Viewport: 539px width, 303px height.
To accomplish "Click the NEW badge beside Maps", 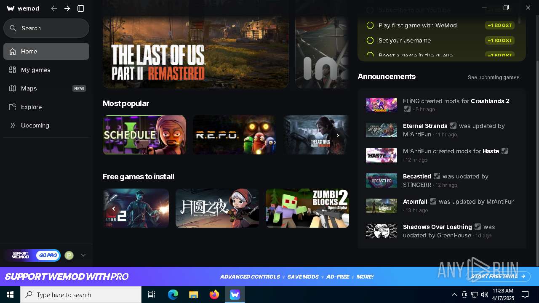I will pos(79,88).
